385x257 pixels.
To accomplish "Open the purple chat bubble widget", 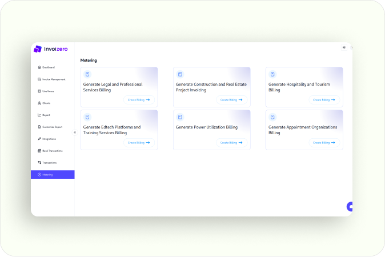I will pyautogui.click(x=350, y=207).
